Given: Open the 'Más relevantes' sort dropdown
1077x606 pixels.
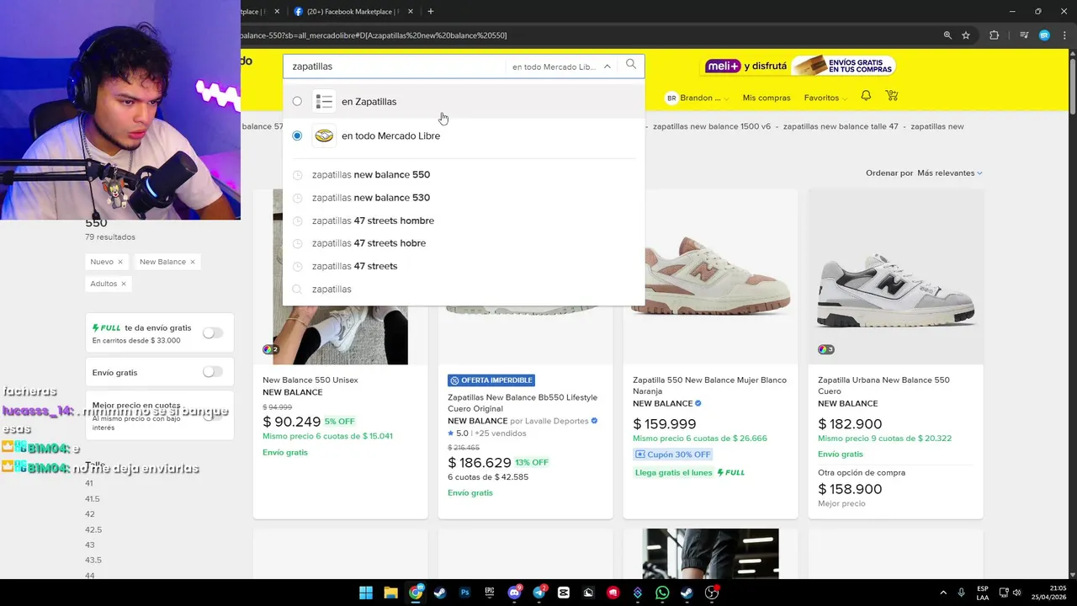Looking at the screenshot, I should [950, 173].
